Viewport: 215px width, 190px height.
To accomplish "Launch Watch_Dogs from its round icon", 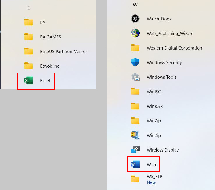I will [x=135, y=19].
